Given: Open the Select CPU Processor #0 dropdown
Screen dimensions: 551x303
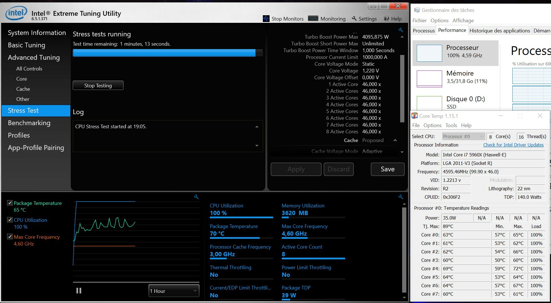Looking at the screenshot, I should tap(463, 136).
